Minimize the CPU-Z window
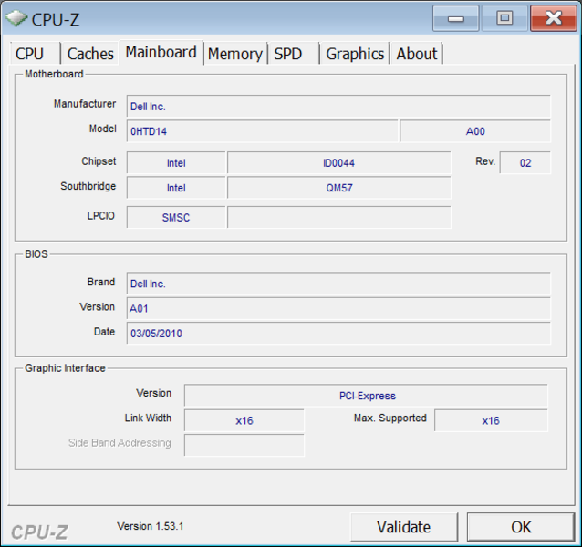The image size is (582, 547). (x=456, y=18)
